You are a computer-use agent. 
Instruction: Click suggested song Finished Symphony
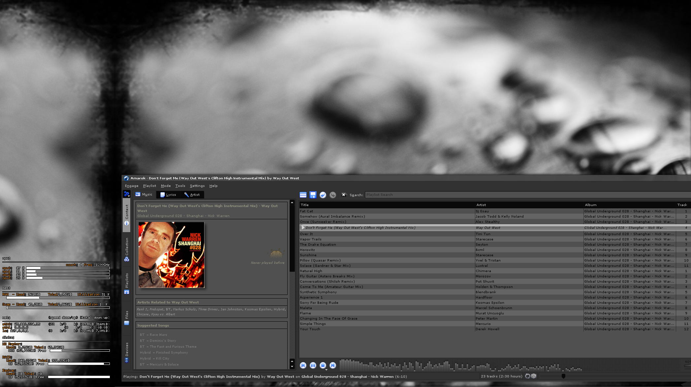(172, 353)
